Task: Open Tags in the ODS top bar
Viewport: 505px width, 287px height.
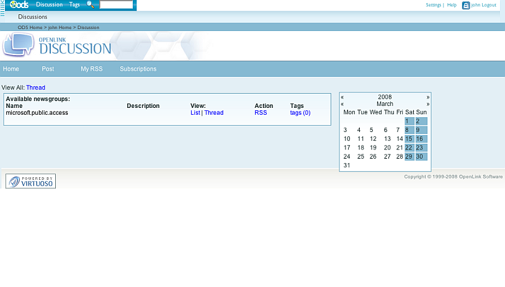Action: (x=74, y=5)
